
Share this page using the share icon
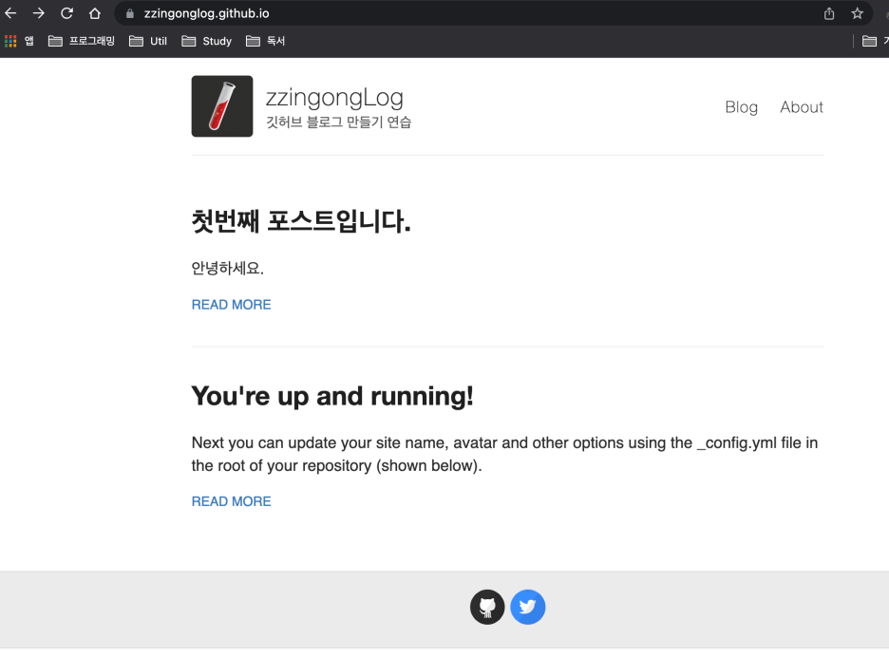829,13
